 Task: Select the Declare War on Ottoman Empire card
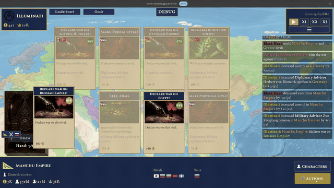[164, 58]
